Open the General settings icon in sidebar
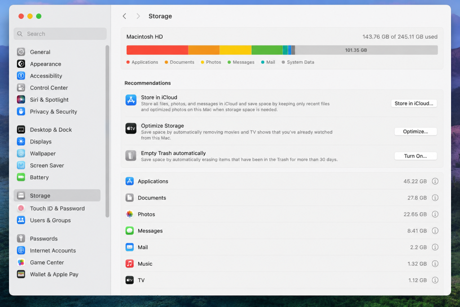This screenshot has height=307, width=460. [x=21, y=52]
